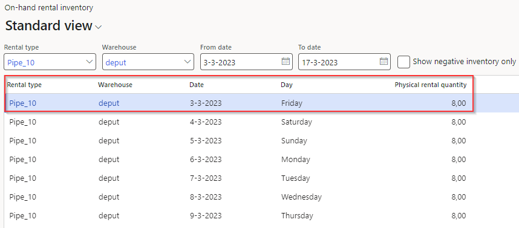
Task: Click quantity cell of Thursday row
Action: [459, 216]
